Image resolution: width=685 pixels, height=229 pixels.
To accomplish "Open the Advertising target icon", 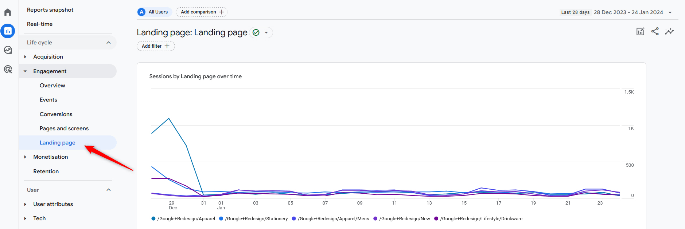I will 8,69.
